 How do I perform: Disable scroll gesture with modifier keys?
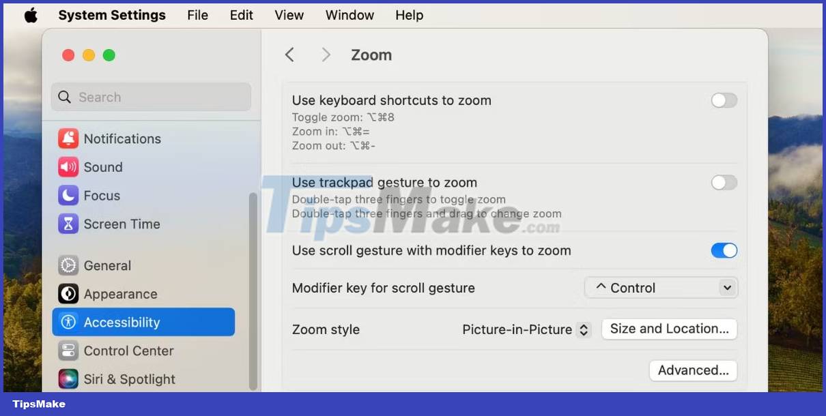724,250
